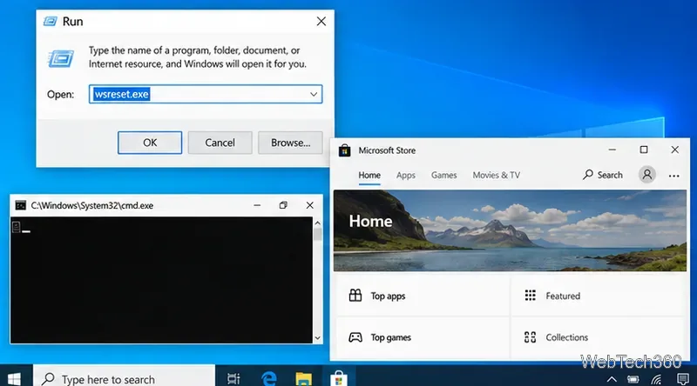Click the Microsoft Store title bar bag icon
The height and width of the screenshot is (386, 697).
pos(344,150)
